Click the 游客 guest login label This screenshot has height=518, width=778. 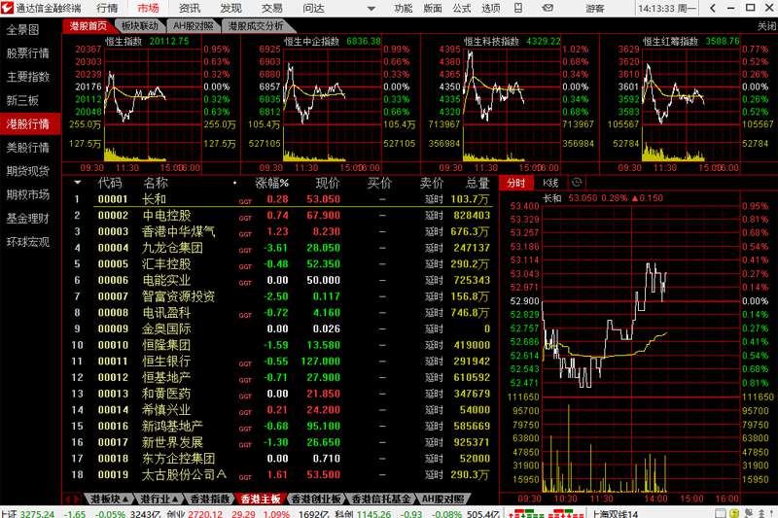point(594,8)
